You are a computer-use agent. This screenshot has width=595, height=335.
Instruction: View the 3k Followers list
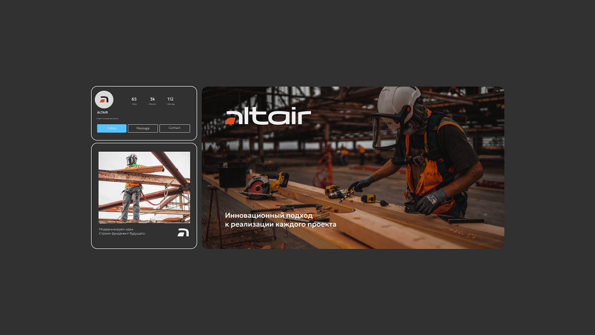click(152, 100)
